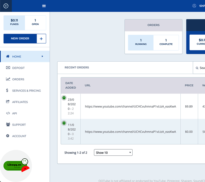Open the API menu item
Image resolution: width=205 pixels, height=182 pixels.
click(x=25, y=113)
